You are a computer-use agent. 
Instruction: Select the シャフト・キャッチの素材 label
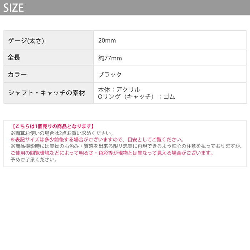[x=47, y=93]
